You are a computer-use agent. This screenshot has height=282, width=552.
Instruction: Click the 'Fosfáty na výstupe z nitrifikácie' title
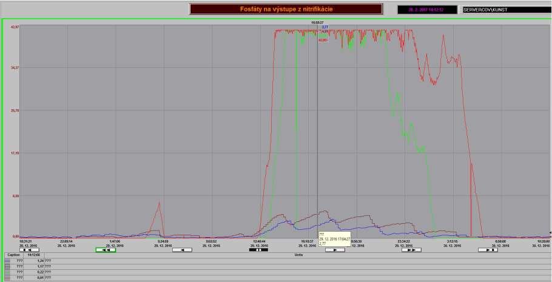pos(286,9)
